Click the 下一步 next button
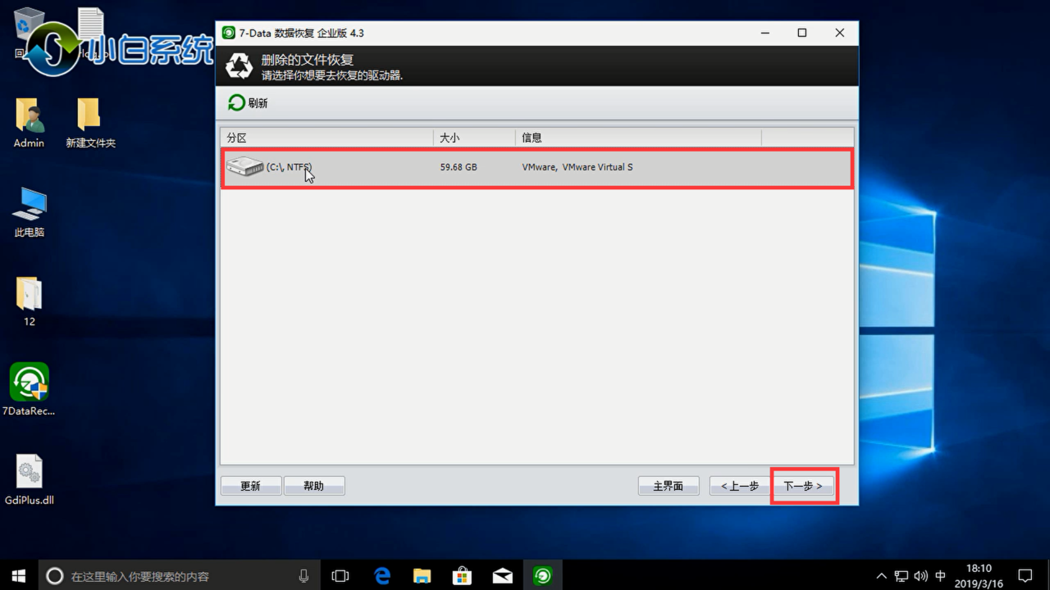 (x=803, y=486)
